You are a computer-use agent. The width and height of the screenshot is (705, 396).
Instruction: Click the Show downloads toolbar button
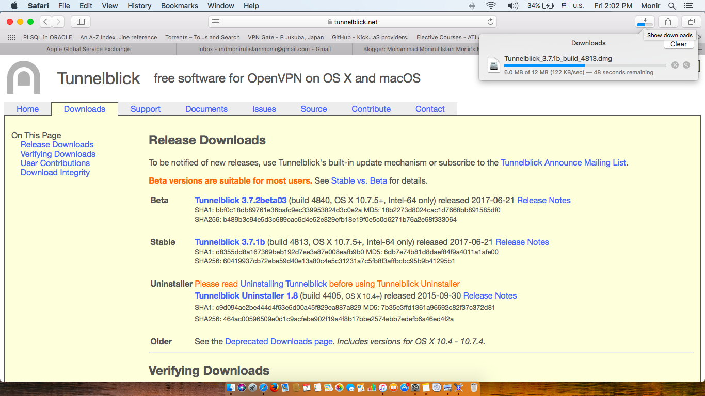tap(645, 22)
